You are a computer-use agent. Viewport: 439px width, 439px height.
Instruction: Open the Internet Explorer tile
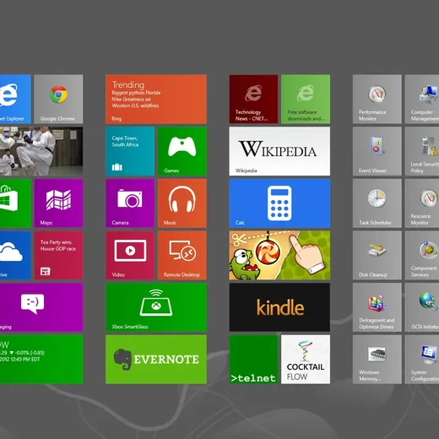15,99
